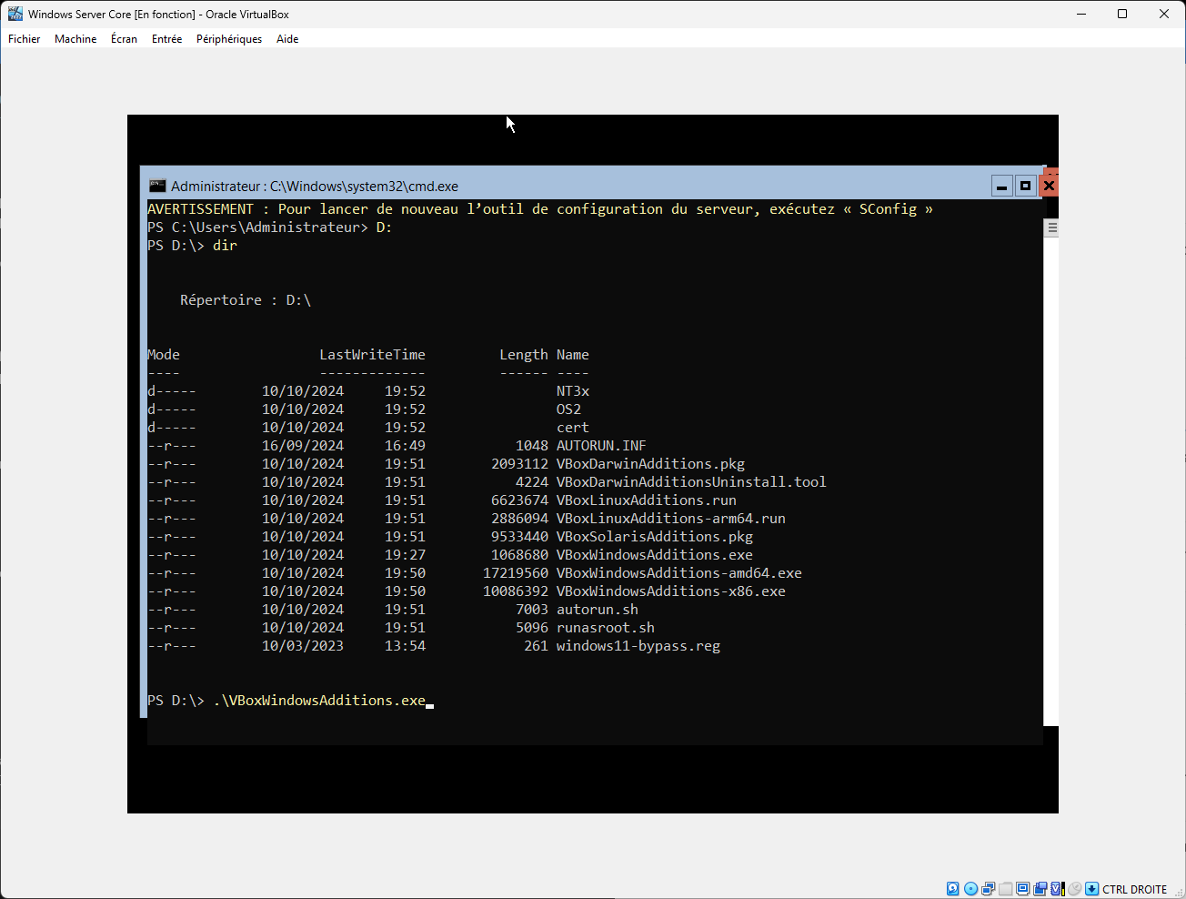The image size is (1186, 899).
Task: Click the optical disk indicator icon
Action: tap(971, 889)
